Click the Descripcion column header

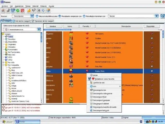[119, 26]
